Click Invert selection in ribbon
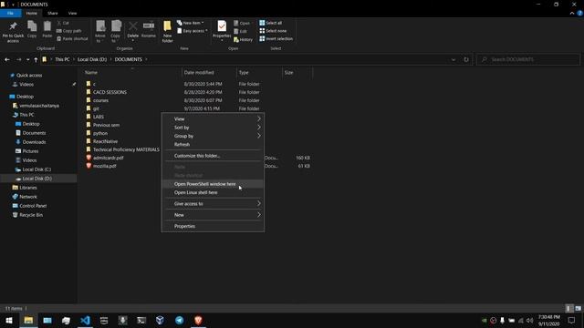Image resolution: width=584 pixels, height=328 pixels. click(276, 38)
